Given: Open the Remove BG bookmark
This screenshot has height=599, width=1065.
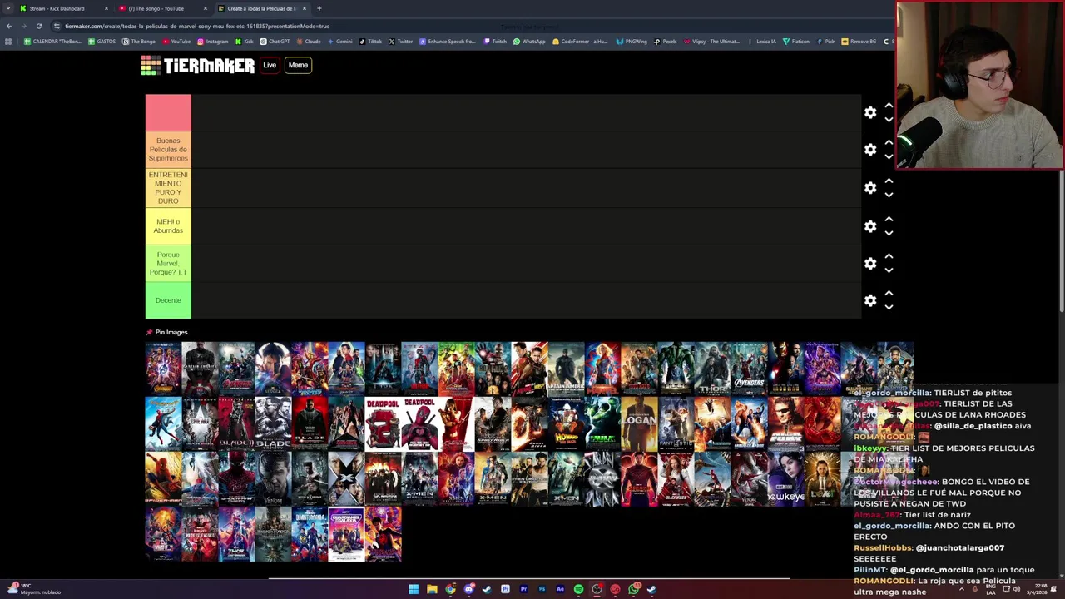Looking at the screenshot, I should (859, 42).
